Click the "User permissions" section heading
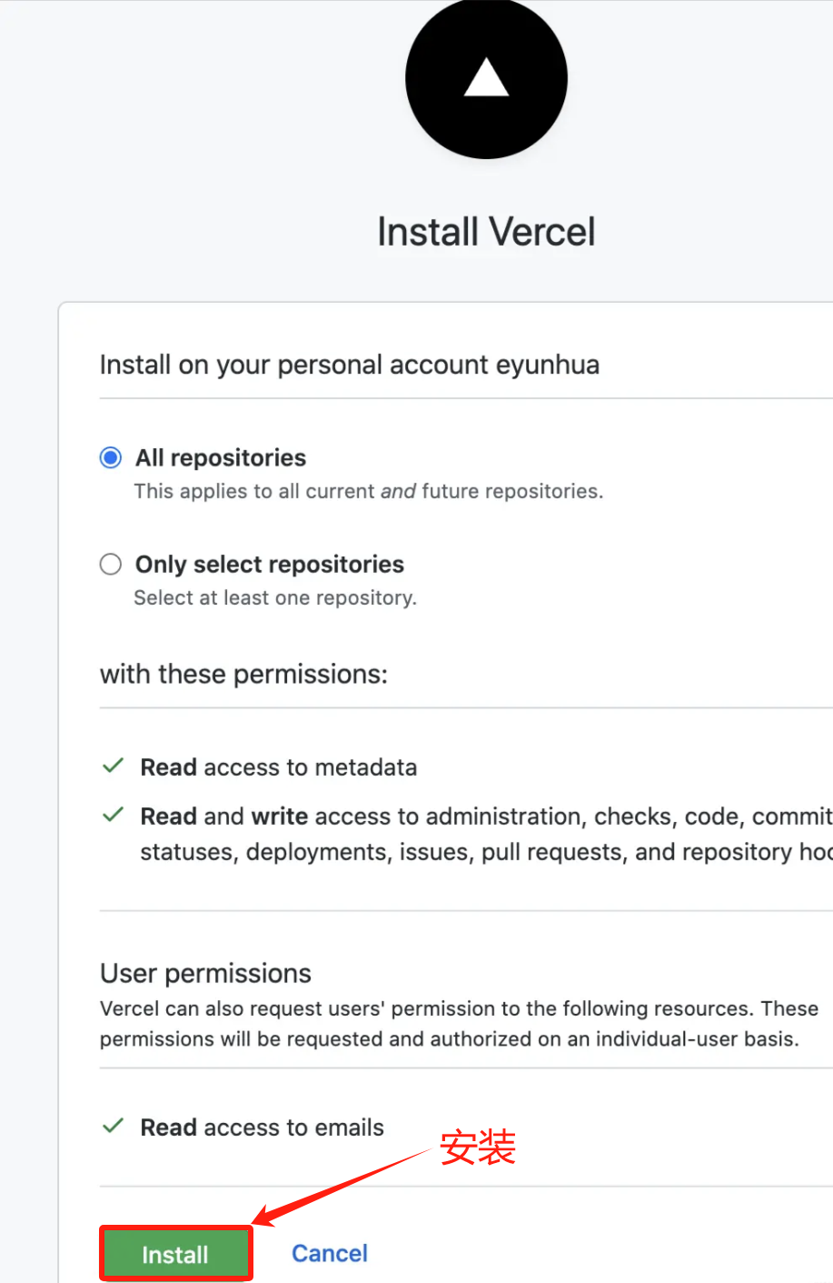 pos(205,973)
